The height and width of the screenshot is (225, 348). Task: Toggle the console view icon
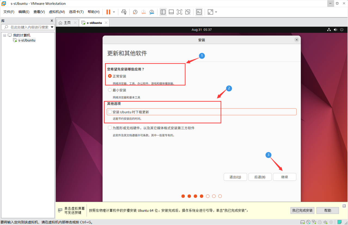(x=199, y=12)
